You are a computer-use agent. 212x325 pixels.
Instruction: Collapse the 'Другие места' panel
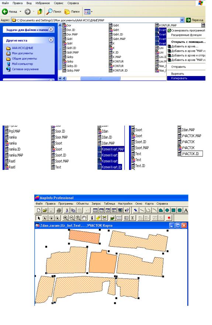pos(51,40)
